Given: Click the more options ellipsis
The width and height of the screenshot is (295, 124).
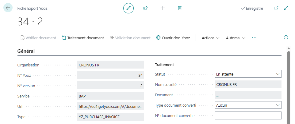Looking at the screenshot, I should 254,38.
